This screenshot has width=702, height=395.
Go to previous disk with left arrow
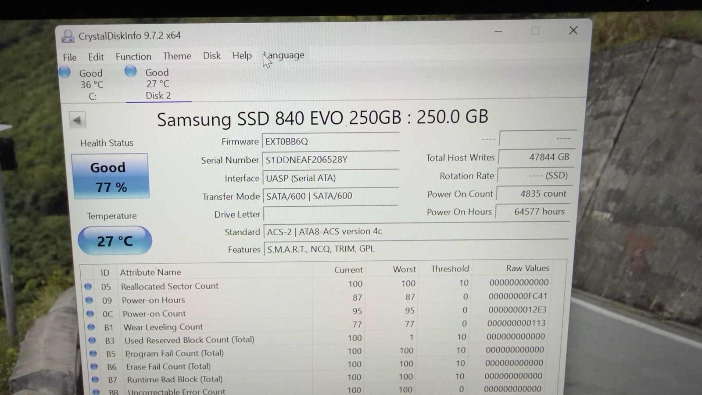pyautogui.click(x=77, y=120)
